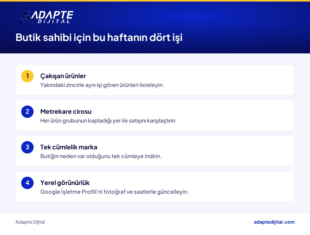
Task: Open the adaptedijital.com link
Action: (x=274, y=222)
